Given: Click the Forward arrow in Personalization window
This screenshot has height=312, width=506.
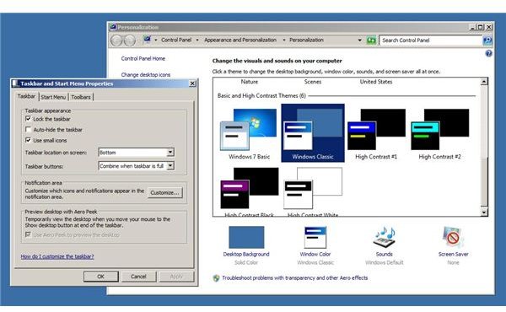Looking at the screenshot, I should (130, 40).
